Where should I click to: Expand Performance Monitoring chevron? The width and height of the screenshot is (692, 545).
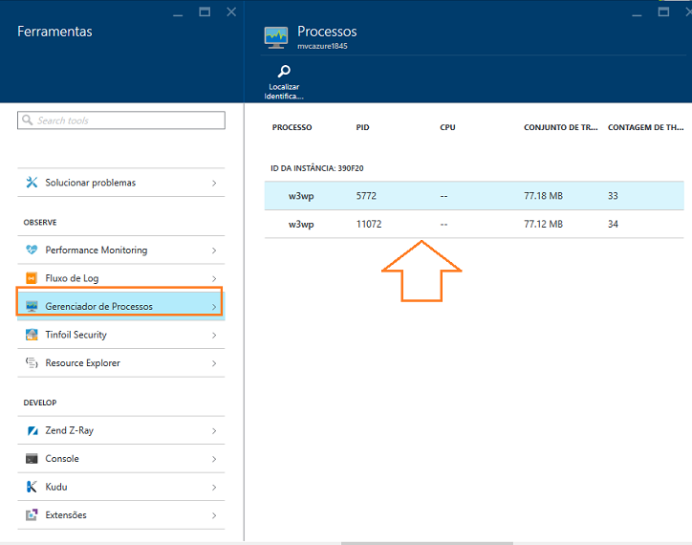point(214,251)
